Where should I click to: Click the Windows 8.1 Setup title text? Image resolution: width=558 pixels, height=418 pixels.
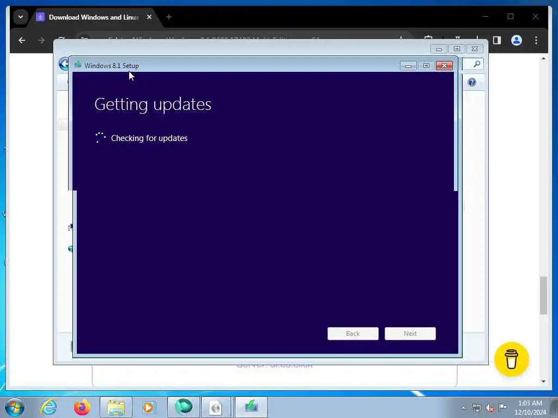click(111, 66)
